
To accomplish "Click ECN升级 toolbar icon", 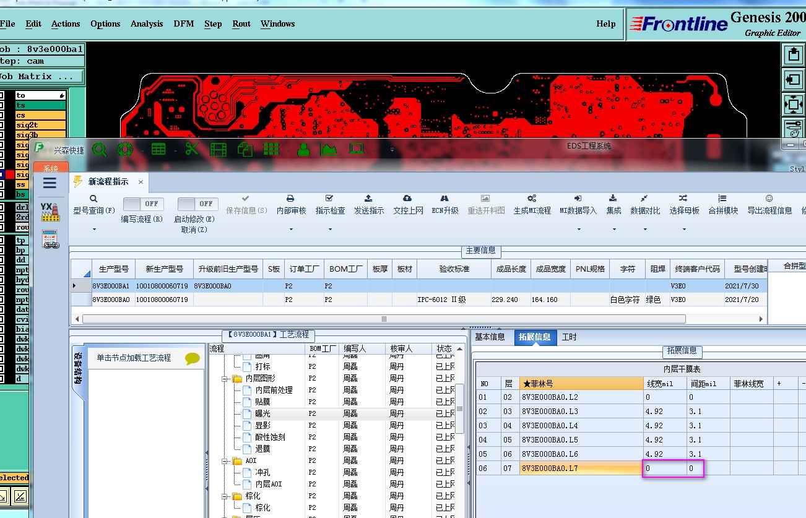I will (x=444, y=199).
